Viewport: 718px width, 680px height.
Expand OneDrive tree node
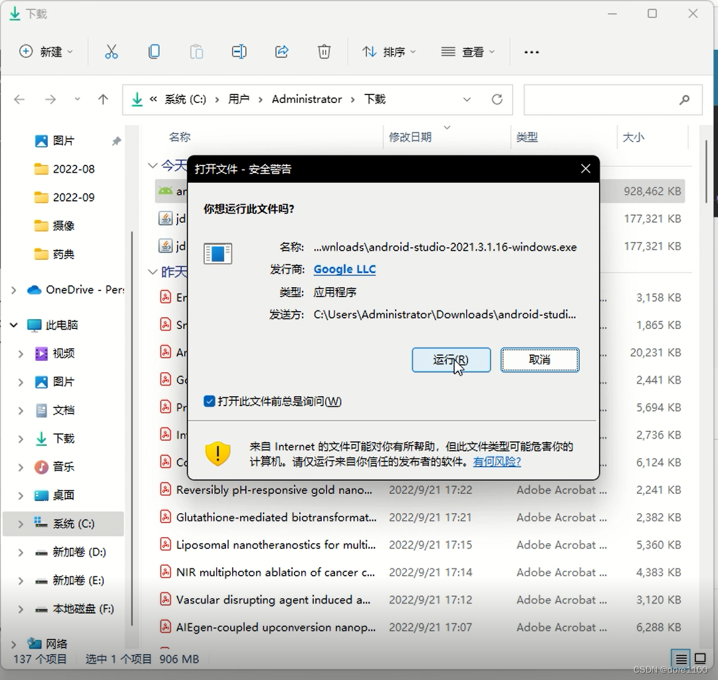point(14,290)
